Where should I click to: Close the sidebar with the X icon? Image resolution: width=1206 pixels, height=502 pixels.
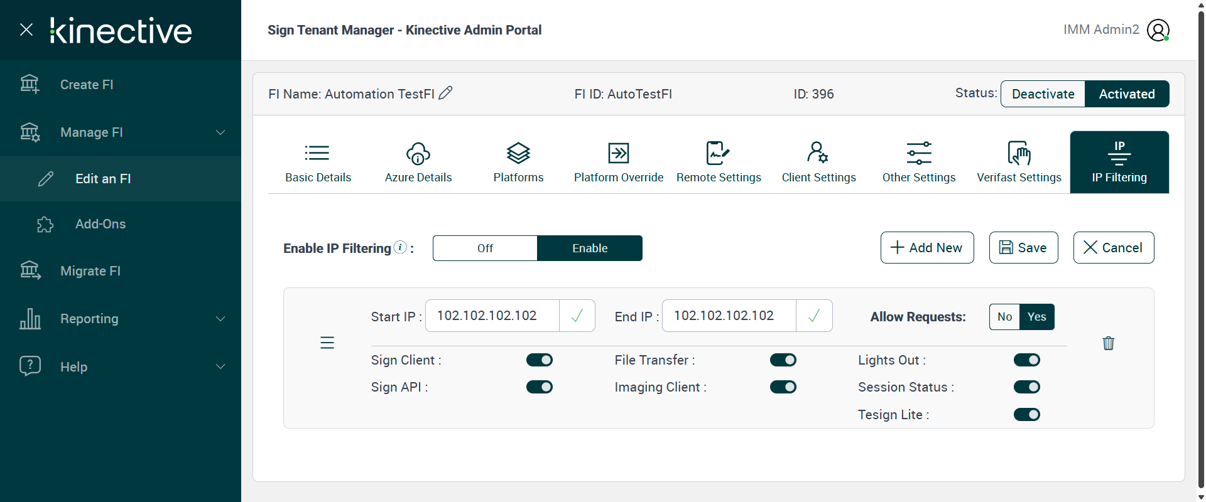click(26, 29)
